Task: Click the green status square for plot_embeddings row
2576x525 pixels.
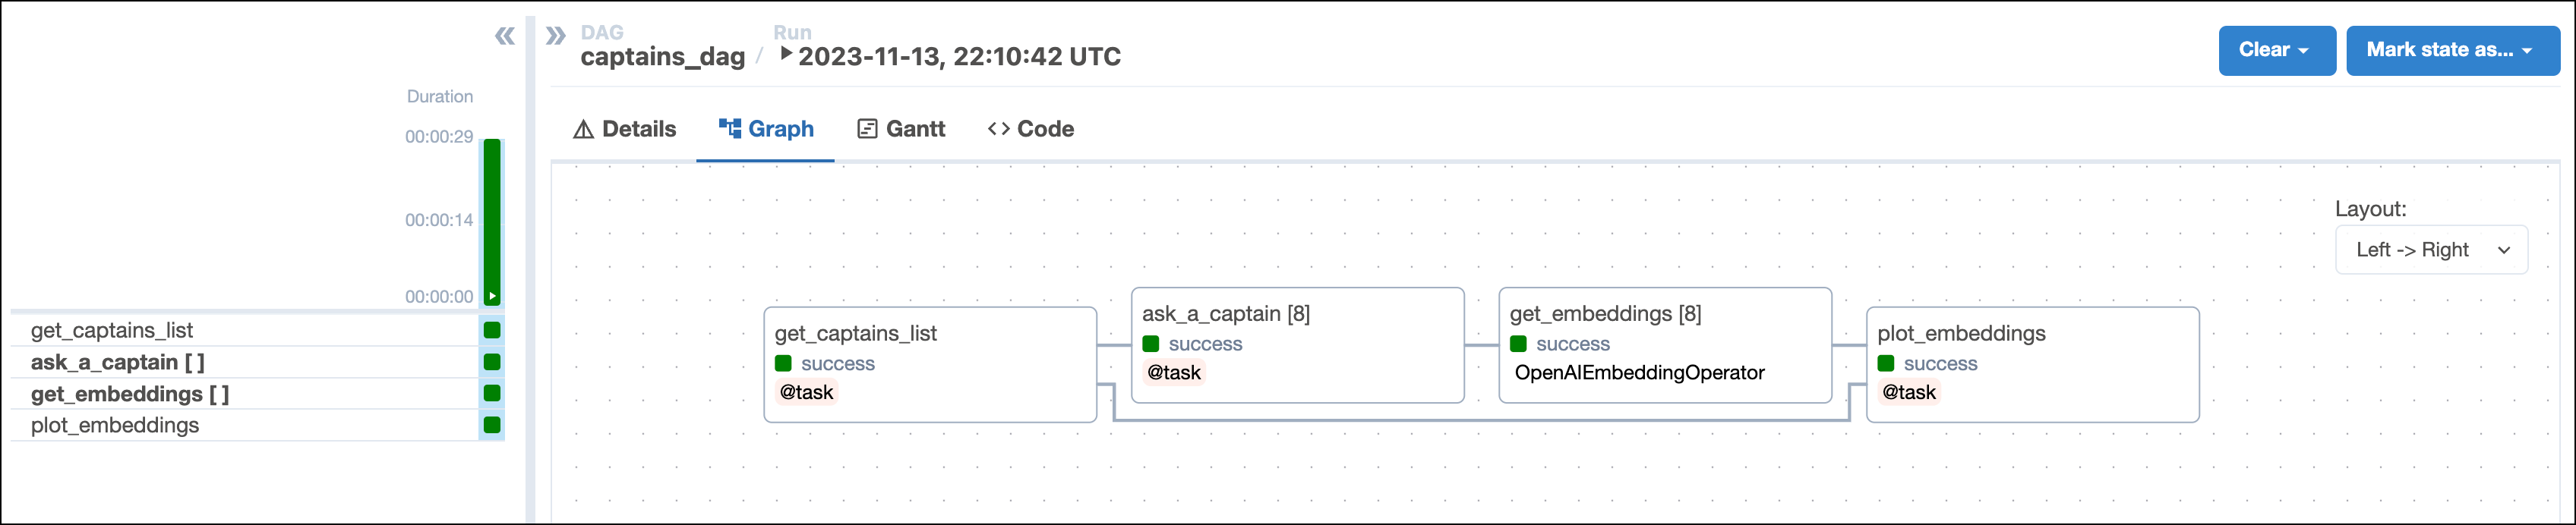Action: (493, 425)
